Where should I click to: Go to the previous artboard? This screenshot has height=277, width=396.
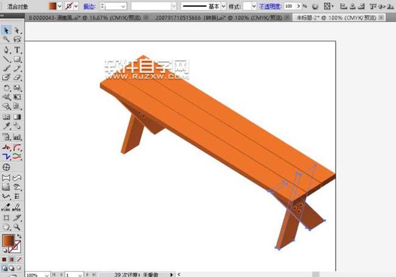60,275
